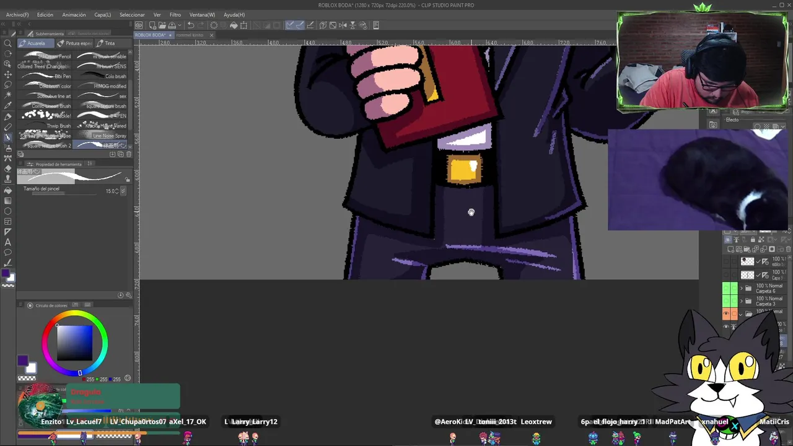Click brush size stepper arrows

coord(117,191)
